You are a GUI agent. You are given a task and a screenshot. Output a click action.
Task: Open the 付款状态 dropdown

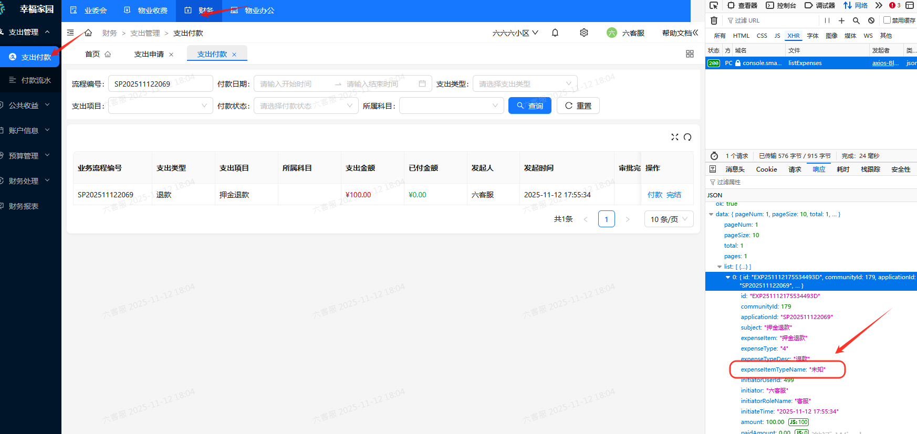point(306,106)
